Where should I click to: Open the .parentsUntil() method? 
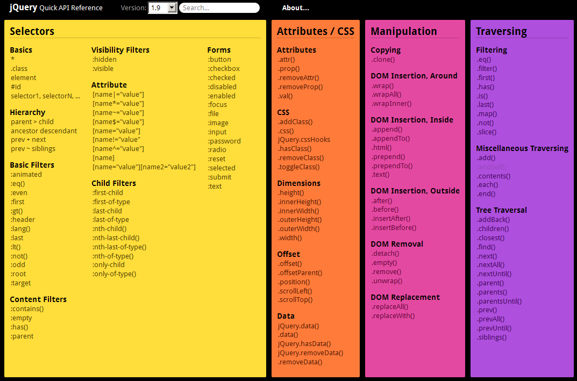(x=499, y=301)
